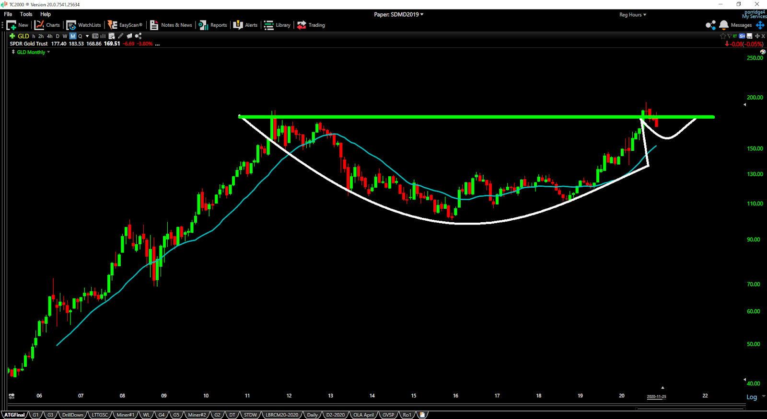
Task: Click the Alerts toolbar icon
Action: pyautogui.click(x=245, y=25)
